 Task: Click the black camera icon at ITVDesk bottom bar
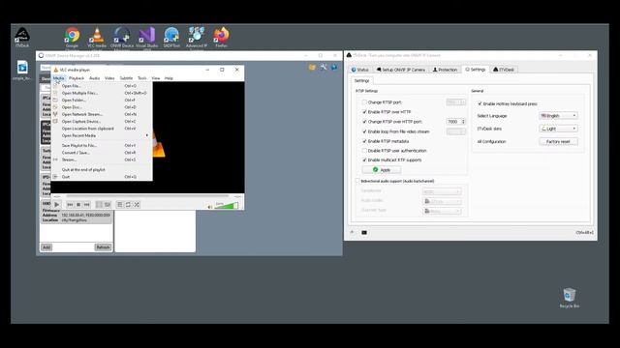364,232
